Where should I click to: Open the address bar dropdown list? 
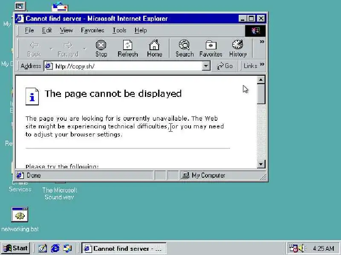tap(206, 66)
